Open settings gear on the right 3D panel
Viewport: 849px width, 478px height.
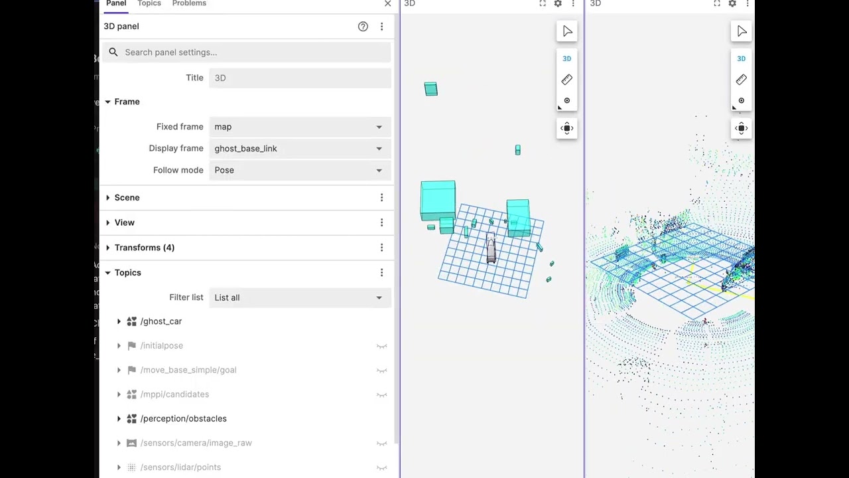(732, 4)
